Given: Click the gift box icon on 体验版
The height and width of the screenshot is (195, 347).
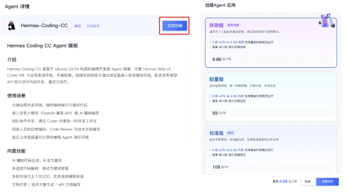Looking at the screenshot, I should (327, 21).
